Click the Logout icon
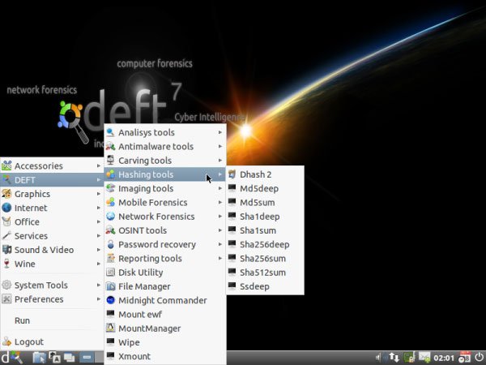The width and height of the screenshot is (486, 365). point(6,341)
